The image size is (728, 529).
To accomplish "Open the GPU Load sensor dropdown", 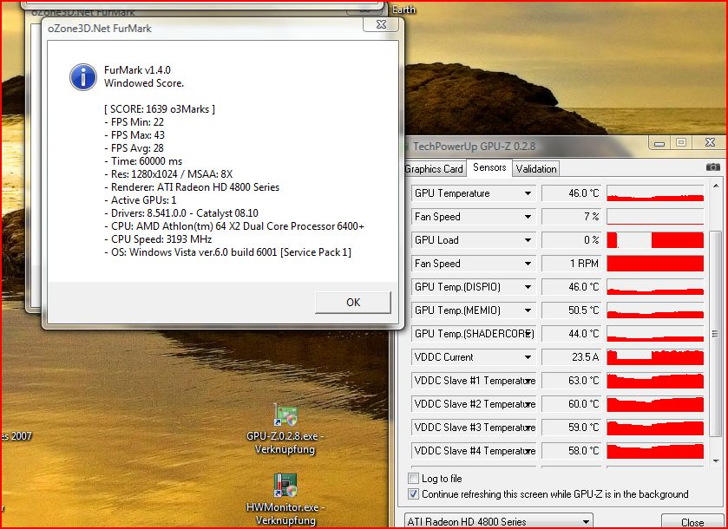I will tap(528, 240).
